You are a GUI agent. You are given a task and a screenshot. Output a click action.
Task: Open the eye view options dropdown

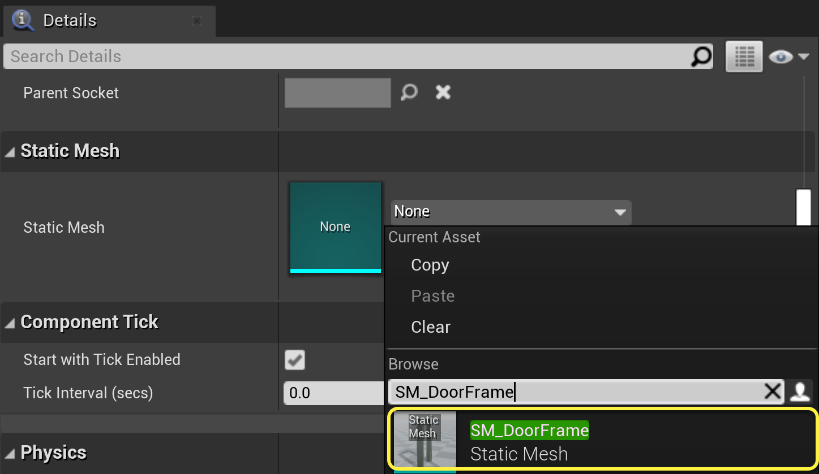pyautogui.click(x=788, y=56)
